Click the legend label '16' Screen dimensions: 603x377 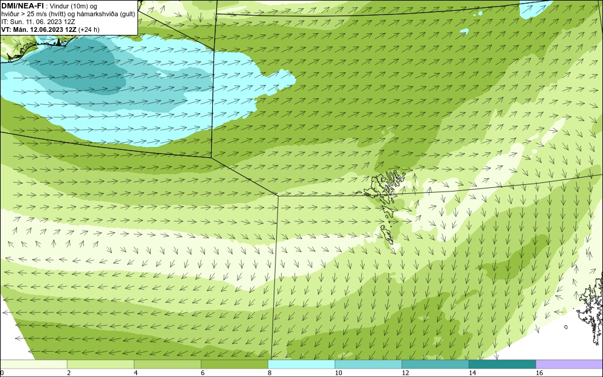(x=539, y=373)
